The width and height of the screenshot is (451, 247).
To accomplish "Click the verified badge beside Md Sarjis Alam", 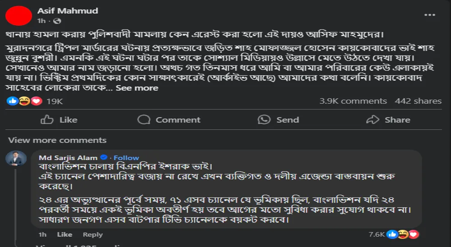I will click(x=103, y=158).
